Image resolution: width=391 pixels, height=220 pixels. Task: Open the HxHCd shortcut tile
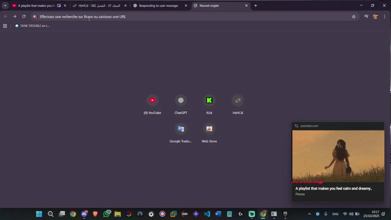point(238,105)
